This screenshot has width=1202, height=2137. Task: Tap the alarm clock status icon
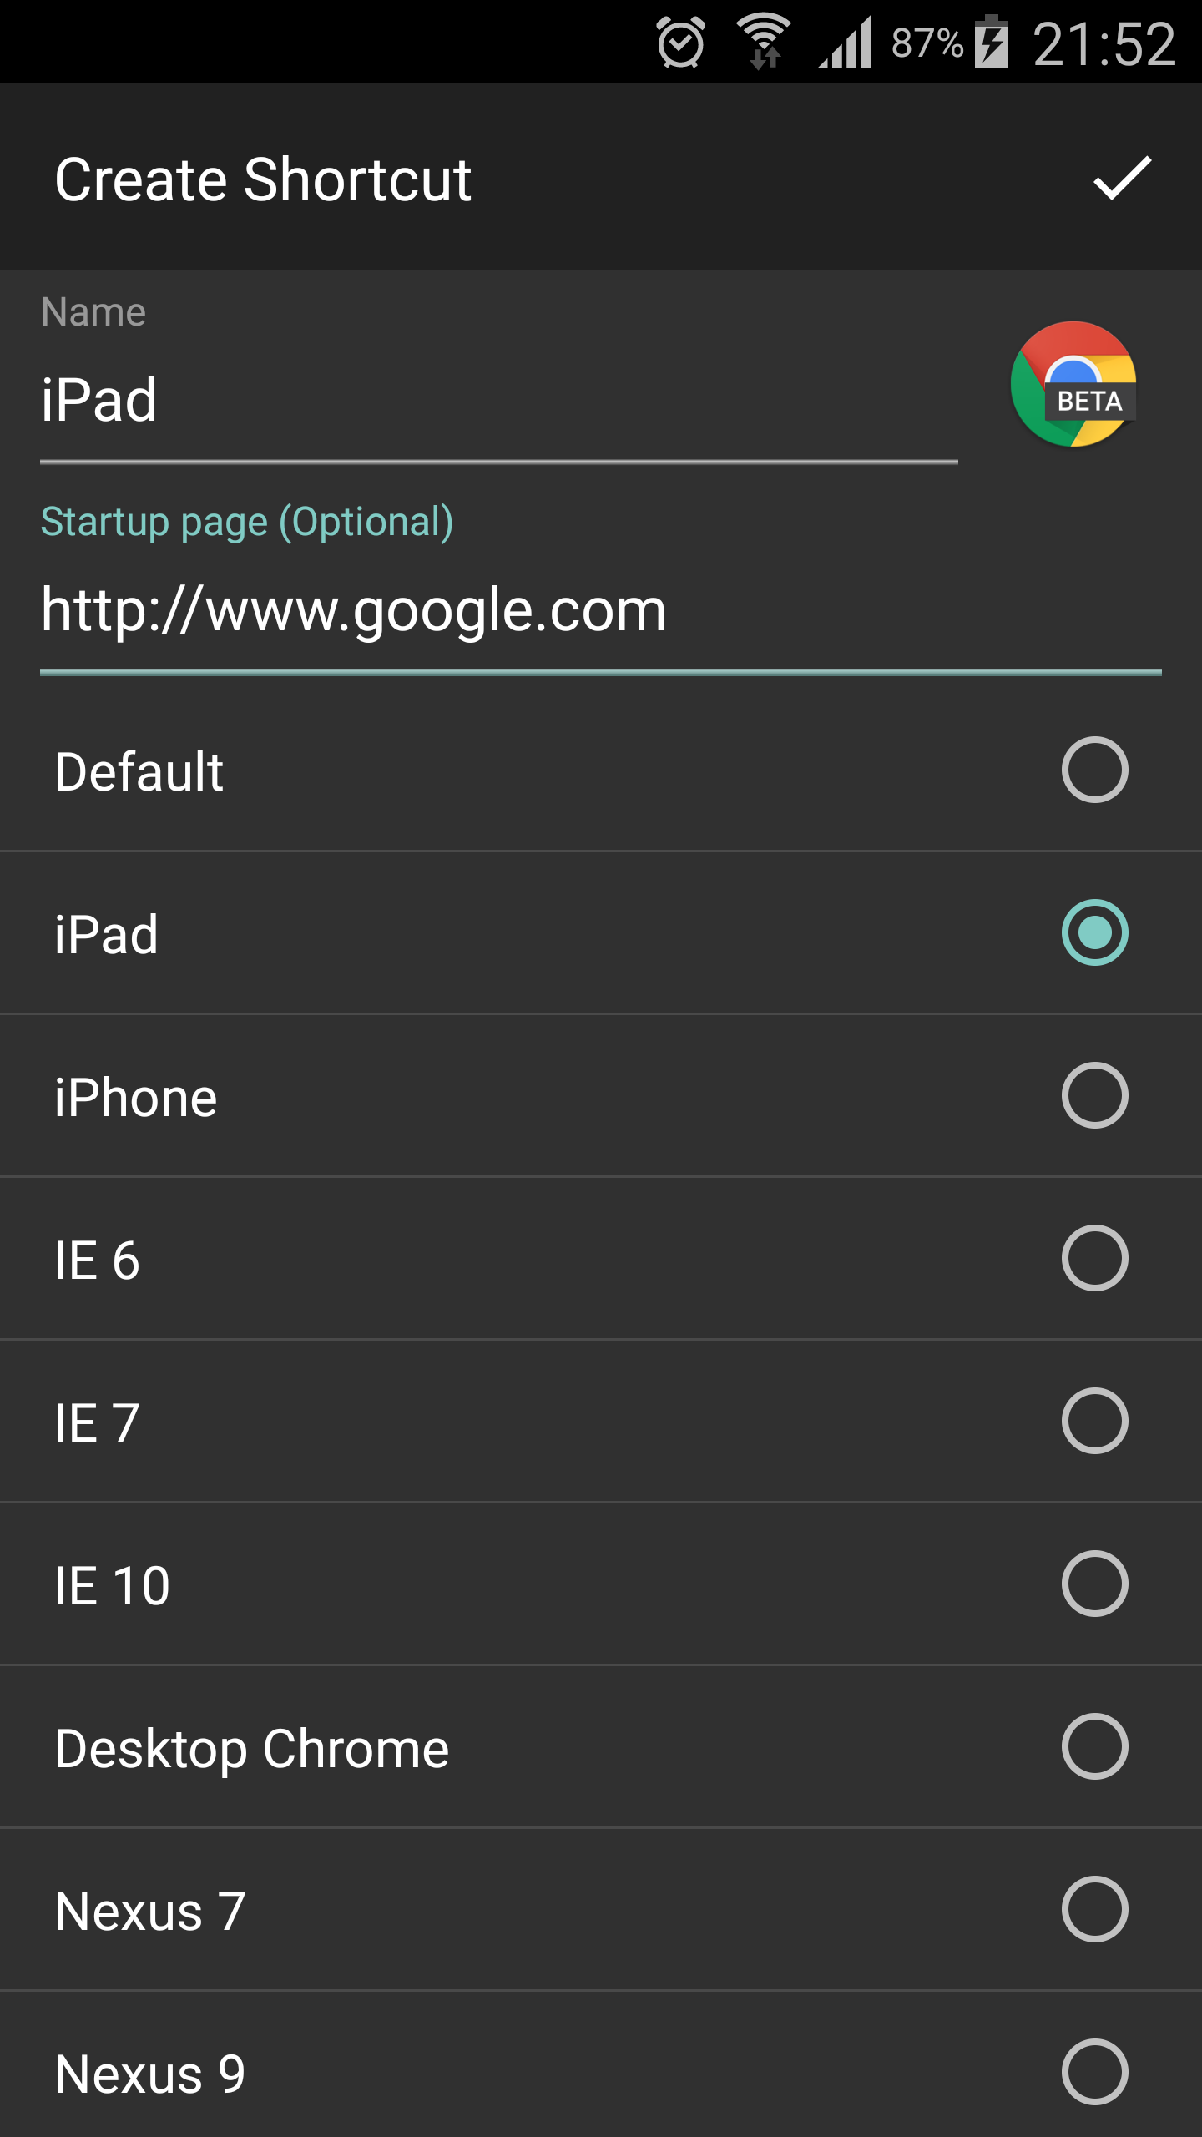point(680,43)
